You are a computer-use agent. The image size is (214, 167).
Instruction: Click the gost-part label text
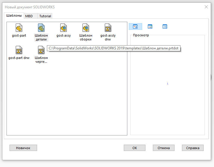tap(19, 35)
